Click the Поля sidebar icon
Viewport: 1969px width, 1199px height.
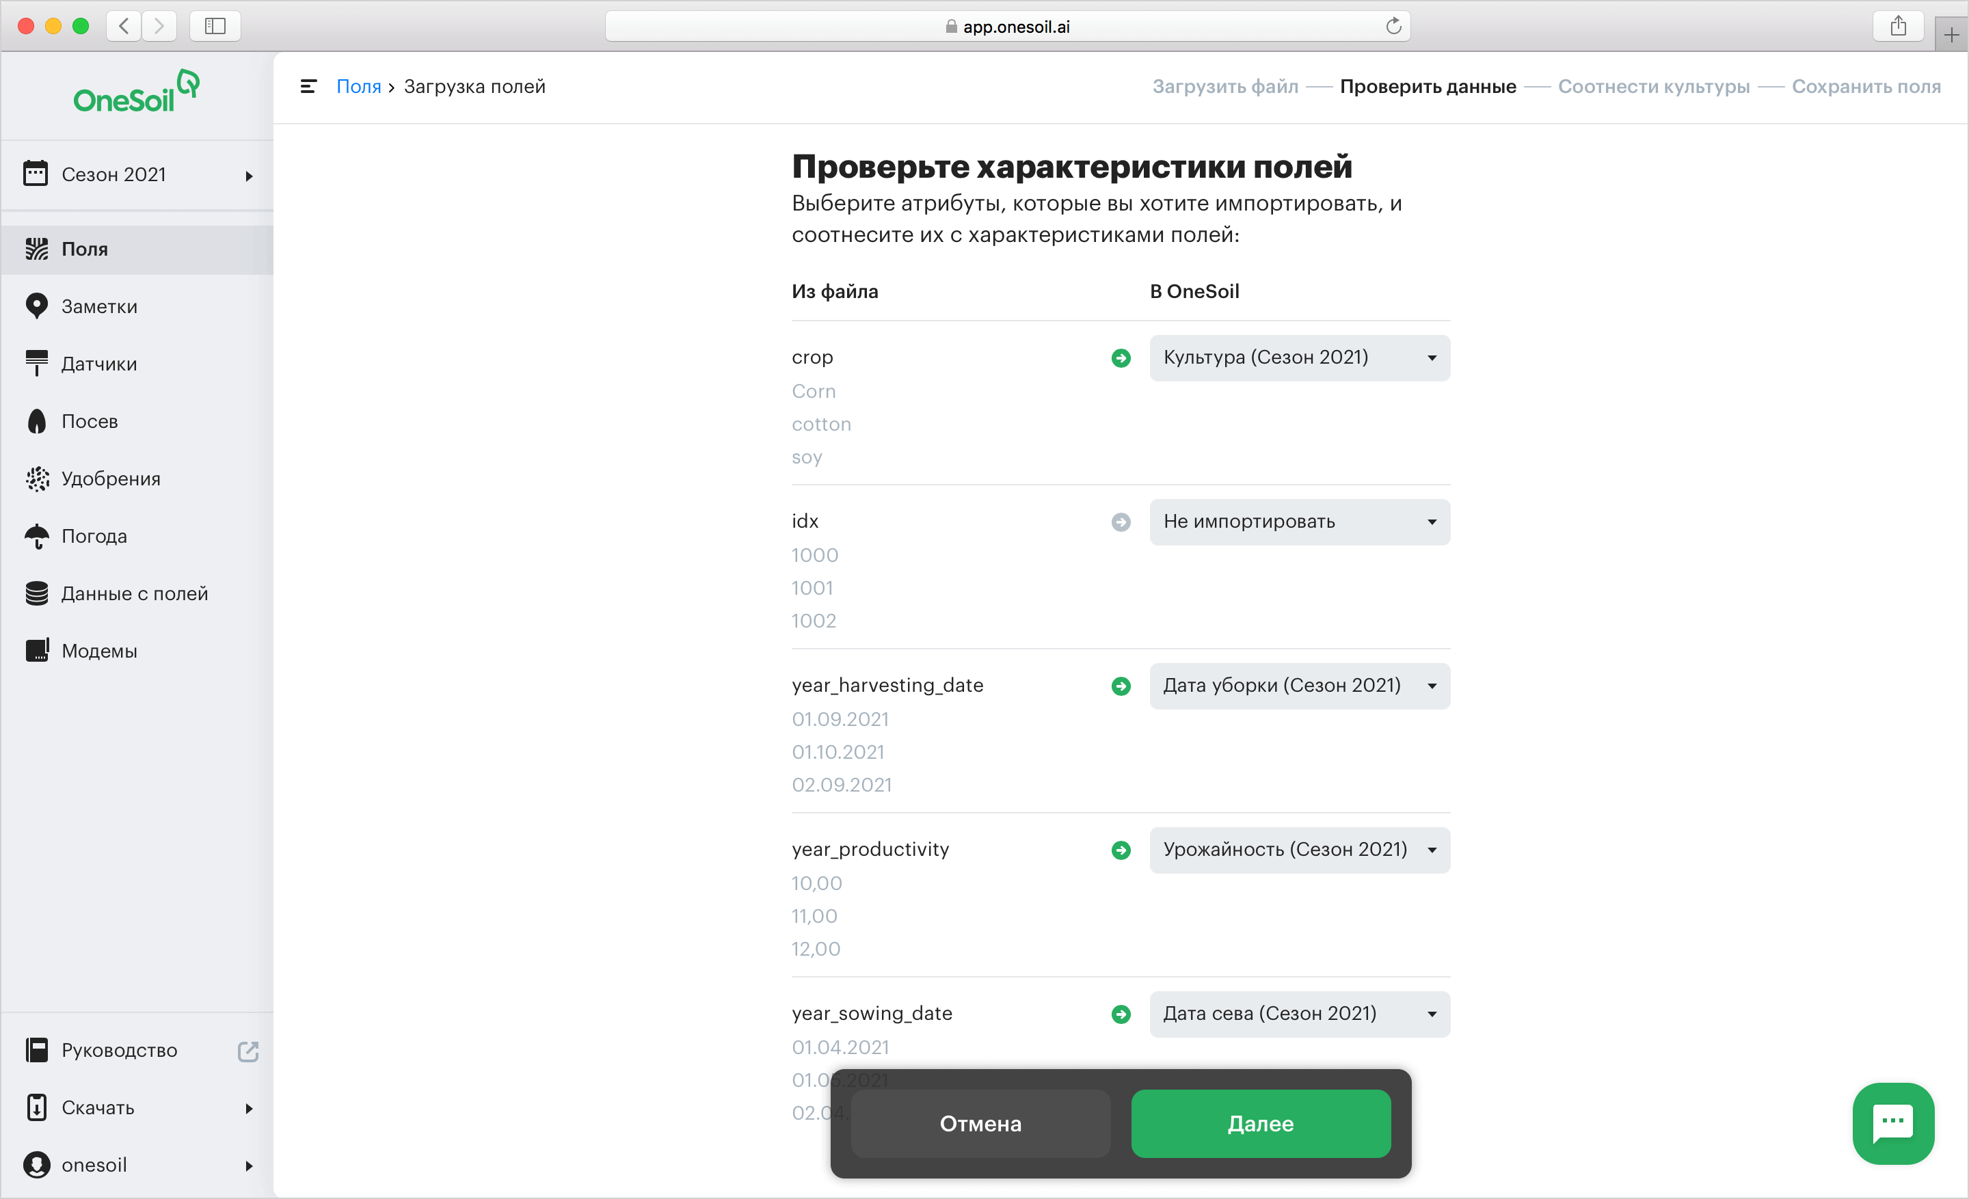point(38,249)
